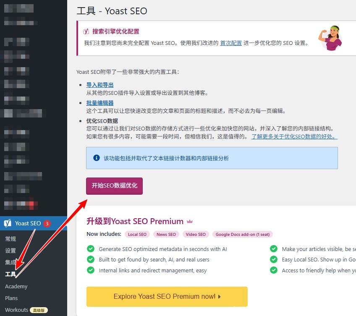This screenshot has height=316, width=356.
Task: Click the green check beside Generate SEO optimized metadata
Action: (91, 249)
